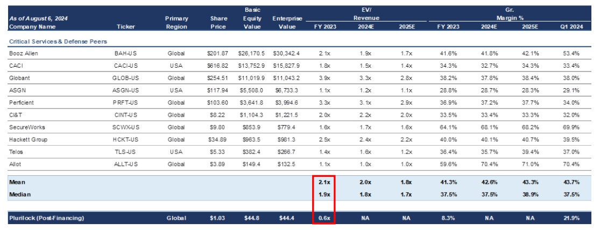This screenshot has height=230, width=600.
Task: Select Telos company name
Action: point(16,152)
